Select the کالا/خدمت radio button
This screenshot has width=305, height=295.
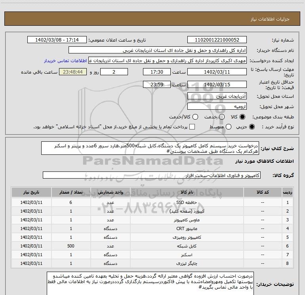tap(195, 117)
